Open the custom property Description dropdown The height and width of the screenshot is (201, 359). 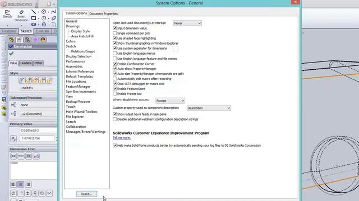click(209, 108)
